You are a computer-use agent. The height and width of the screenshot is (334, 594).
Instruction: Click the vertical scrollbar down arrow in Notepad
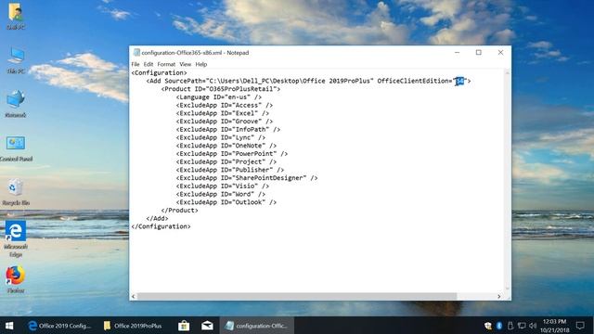pyautogui.click(x=508, y=289)
